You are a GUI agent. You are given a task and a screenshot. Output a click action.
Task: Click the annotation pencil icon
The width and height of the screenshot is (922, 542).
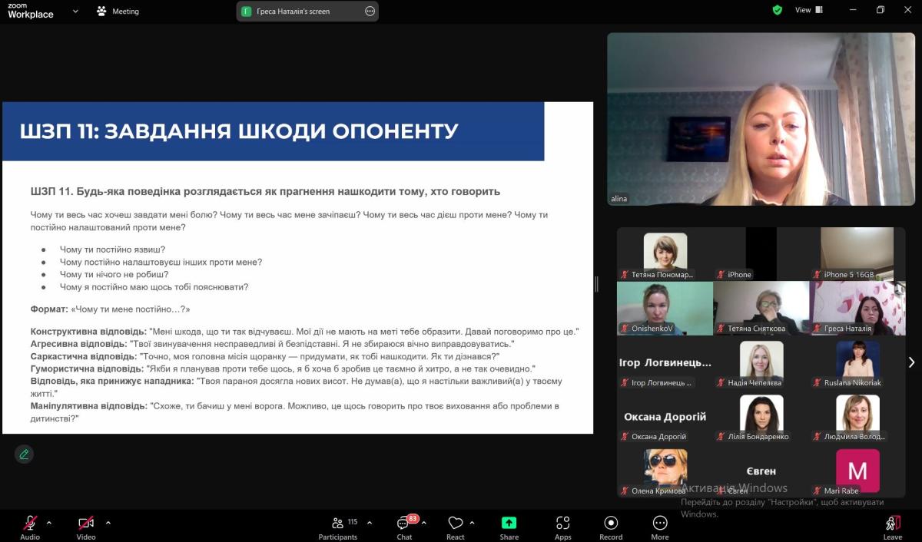click(24, 454)
